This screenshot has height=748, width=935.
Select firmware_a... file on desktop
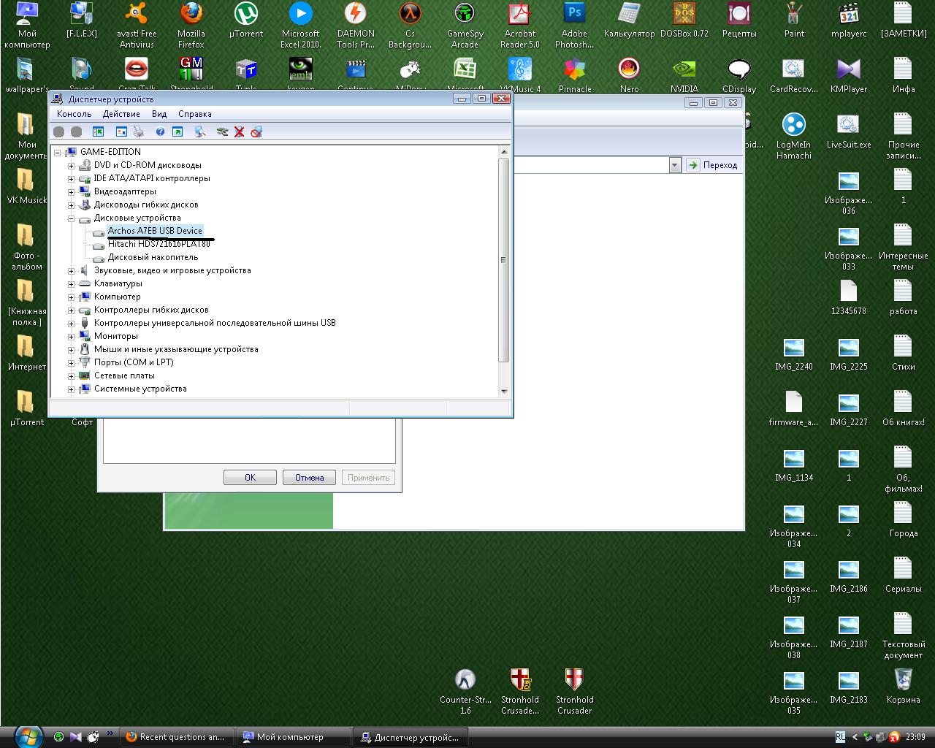pos(794,409)
